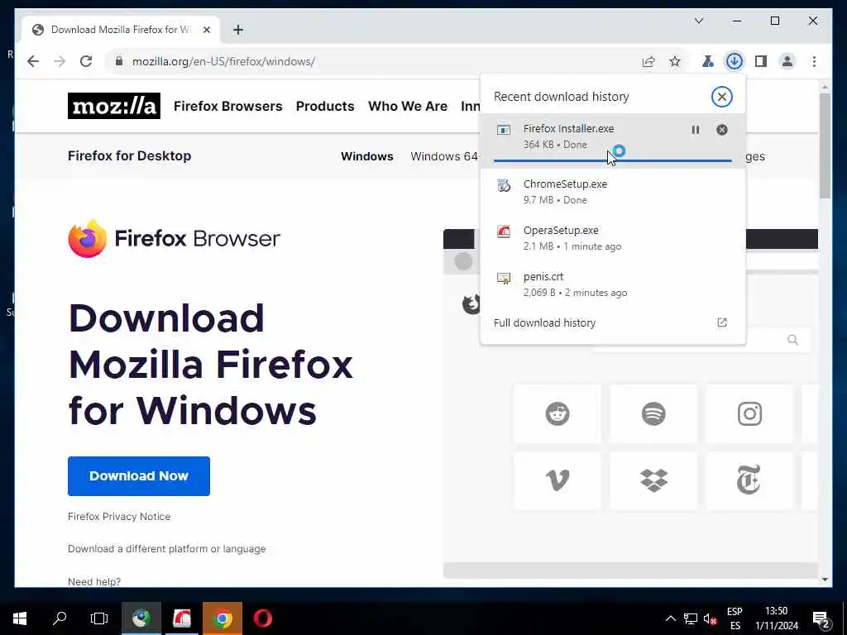
Task: Share this page via share icon
Action: (648, 61)
